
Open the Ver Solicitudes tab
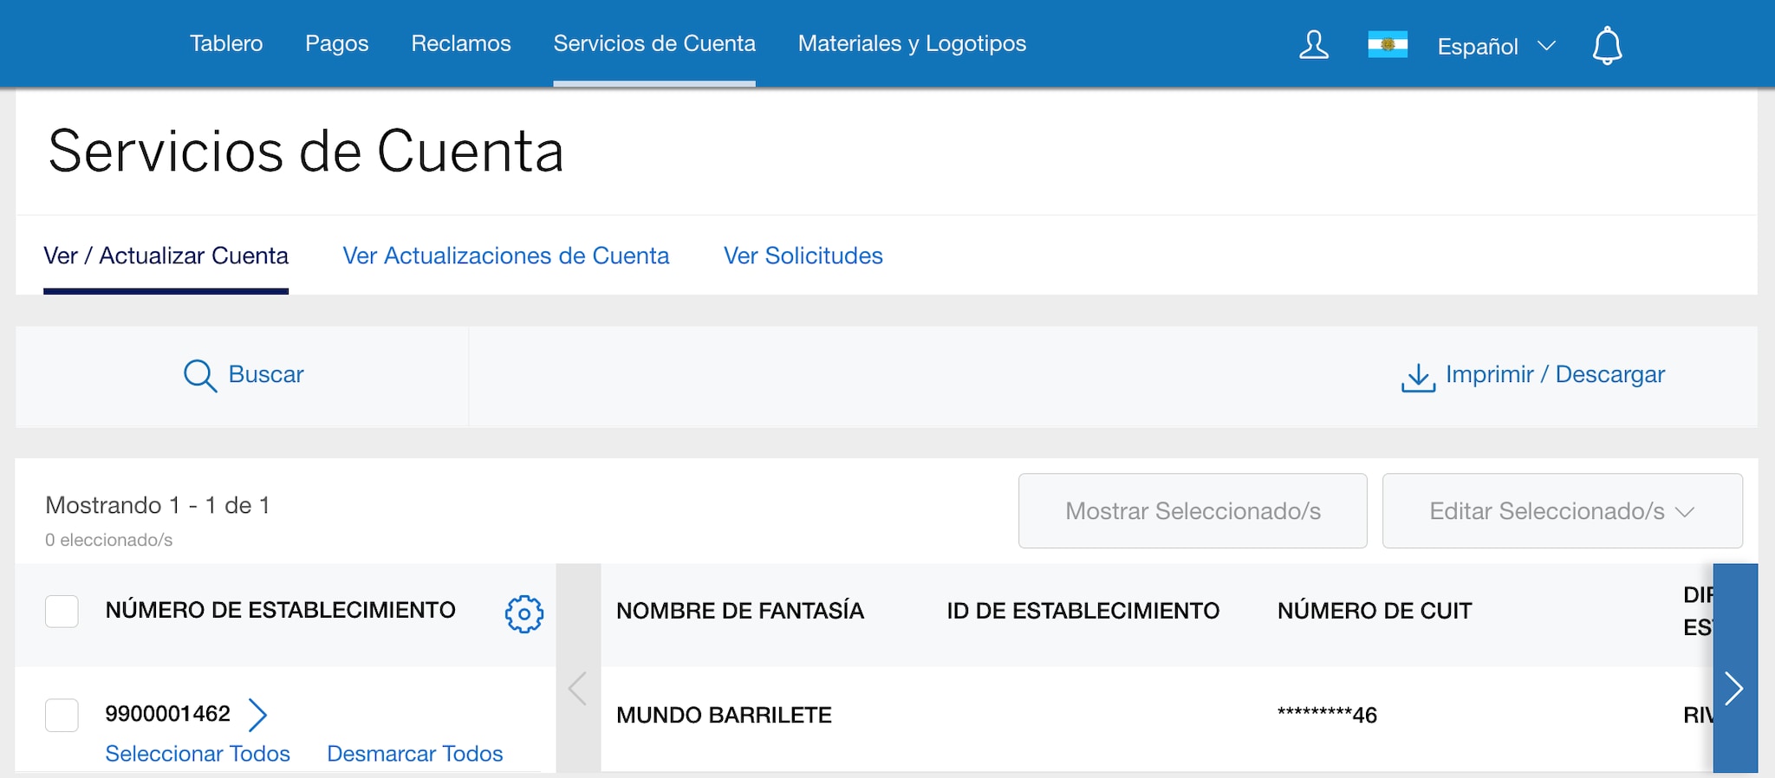[803, 256]
